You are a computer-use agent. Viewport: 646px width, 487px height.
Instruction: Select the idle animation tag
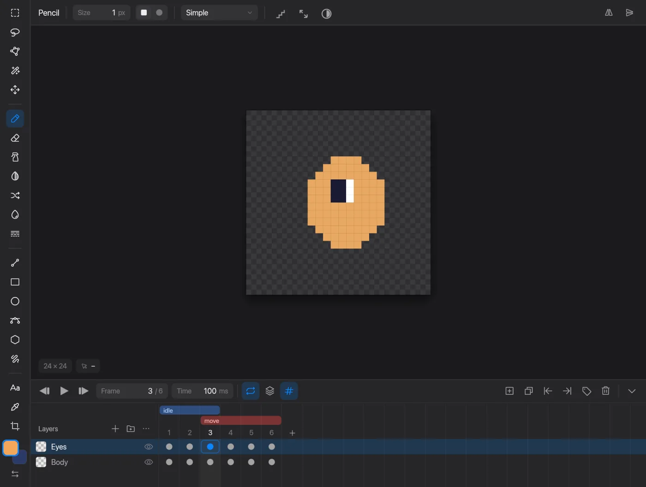coord(190,410)
